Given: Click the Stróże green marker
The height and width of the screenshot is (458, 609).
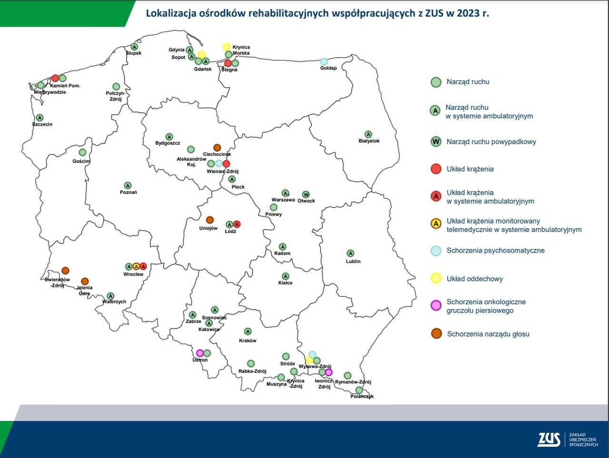Looking at the screenshot, I should [286, 356].
